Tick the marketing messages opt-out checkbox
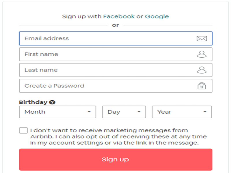 23,131
